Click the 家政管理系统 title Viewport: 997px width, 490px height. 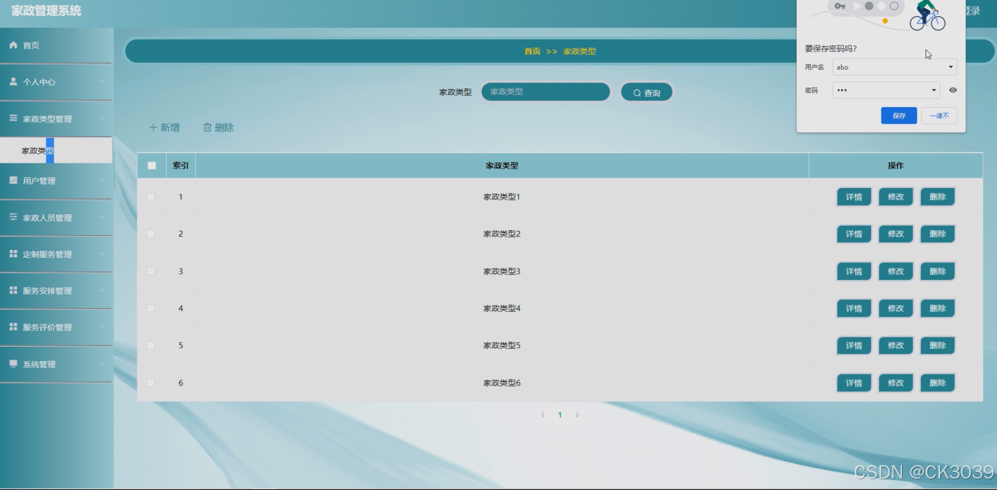click(46, 11)
